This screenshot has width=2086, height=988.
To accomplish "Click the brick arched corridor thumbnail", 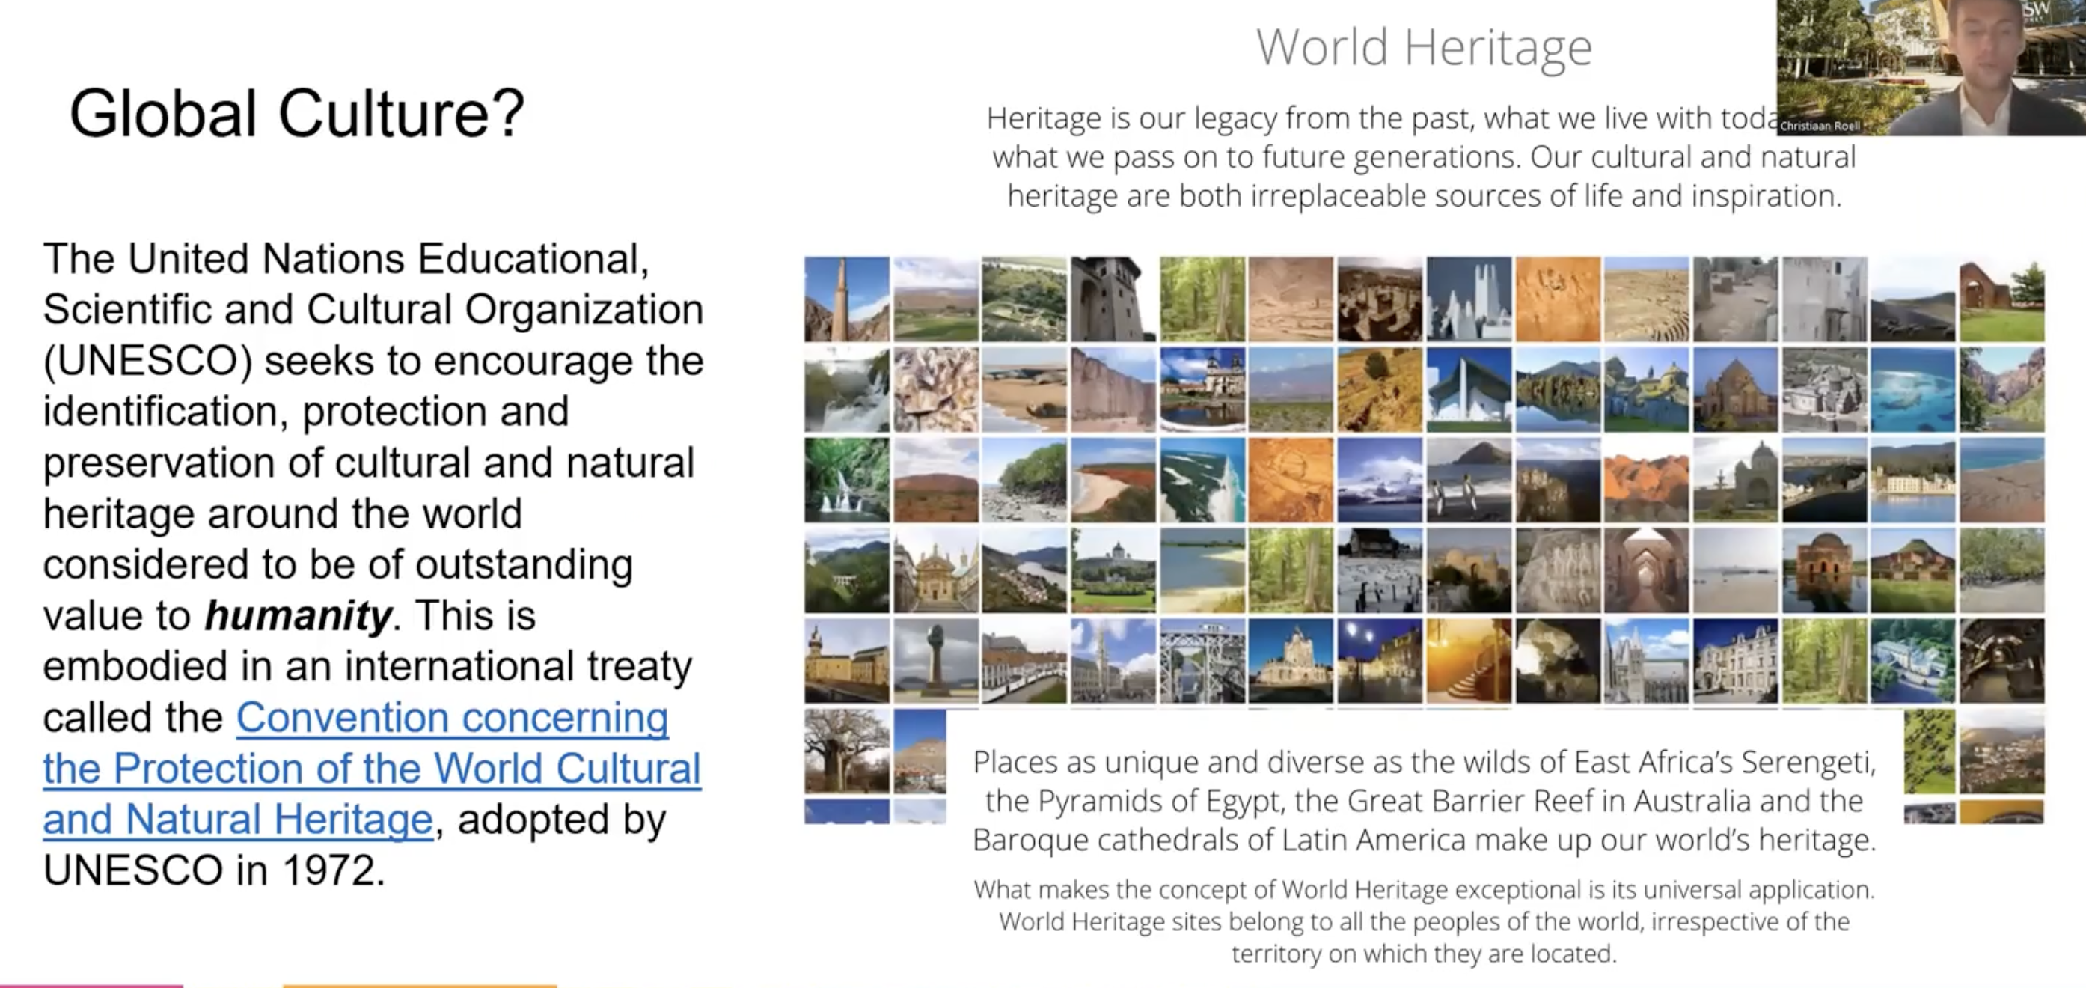I will 1645,571.
